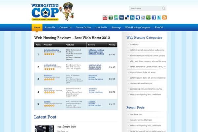This screenshot has height=132, width=198.
Task: Go to Link To Us page
Action: click(x=101, y=27)
